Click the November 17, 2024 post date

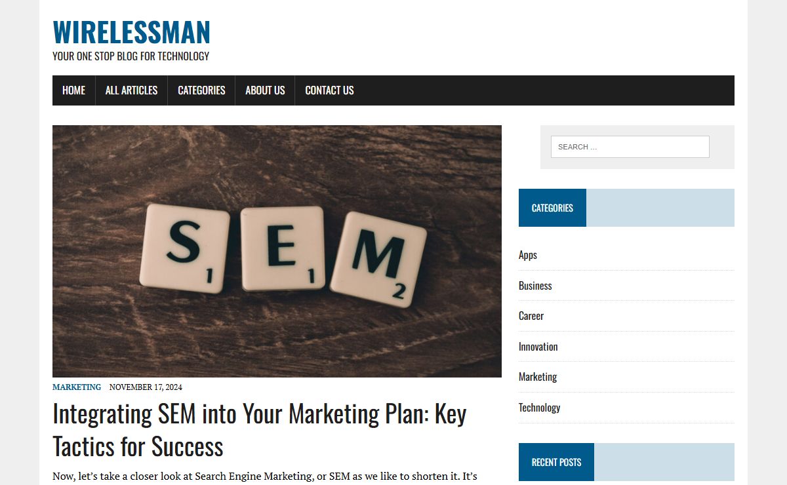coord(146,387)
